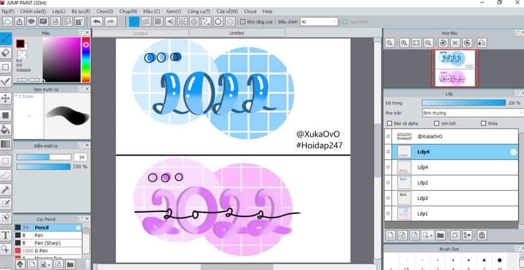Viewport: 524px width, 270px height.
Task: Select the Eraser tool
Action: point(6,53)
